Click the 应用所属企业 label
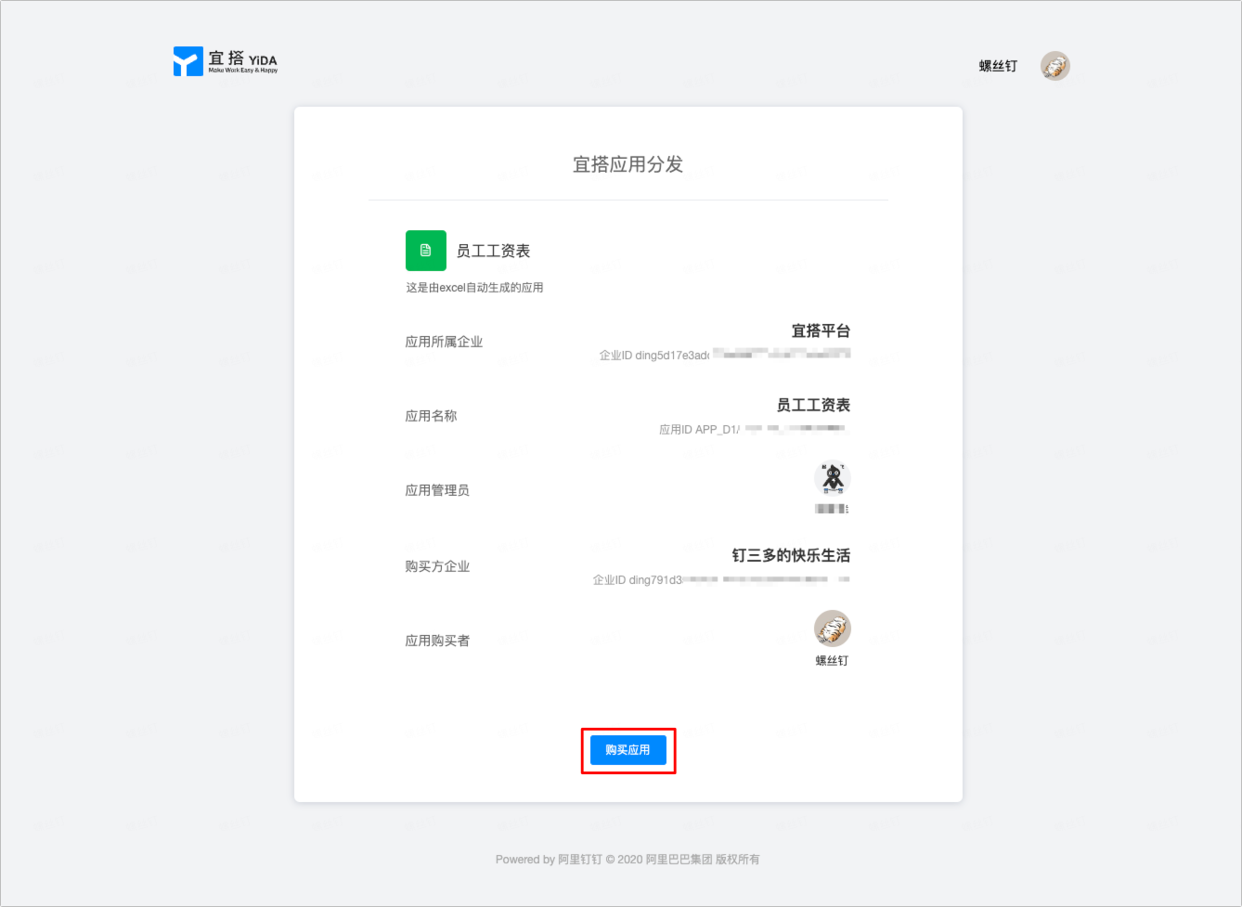This screenshot has height=907, width=1242. pyautogui.click(x=444, y=342)
